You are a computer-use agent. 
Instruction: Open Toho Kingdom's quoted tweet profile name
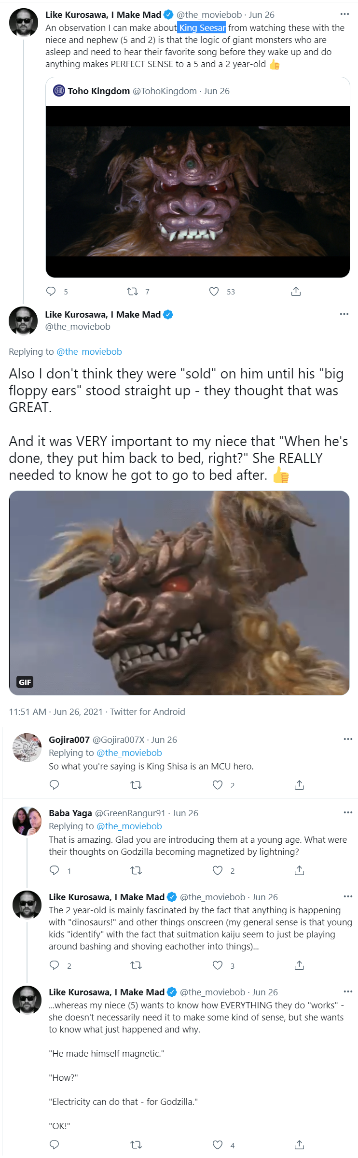pos(99,91)
